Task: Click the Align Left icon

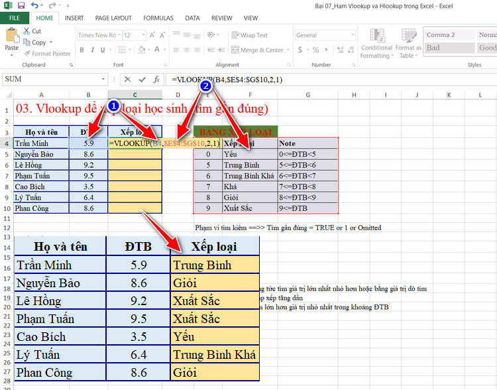Action: (176, 50)
